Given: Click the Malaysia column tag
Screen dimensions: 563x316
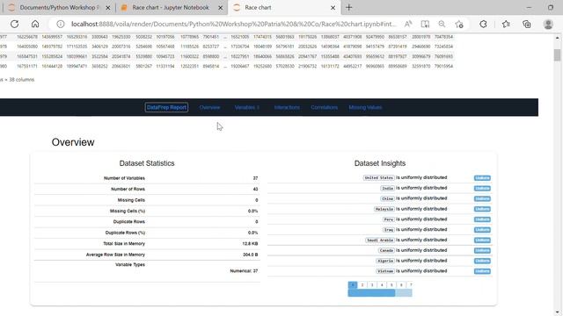Looking at the screenshot, I should pos(384,209).
